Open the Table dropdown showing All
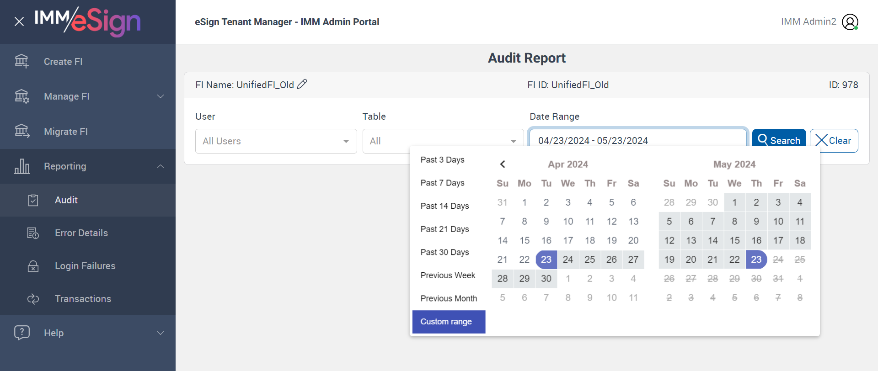878x371 pixels. pyautogui.click(x=443, y=141)
